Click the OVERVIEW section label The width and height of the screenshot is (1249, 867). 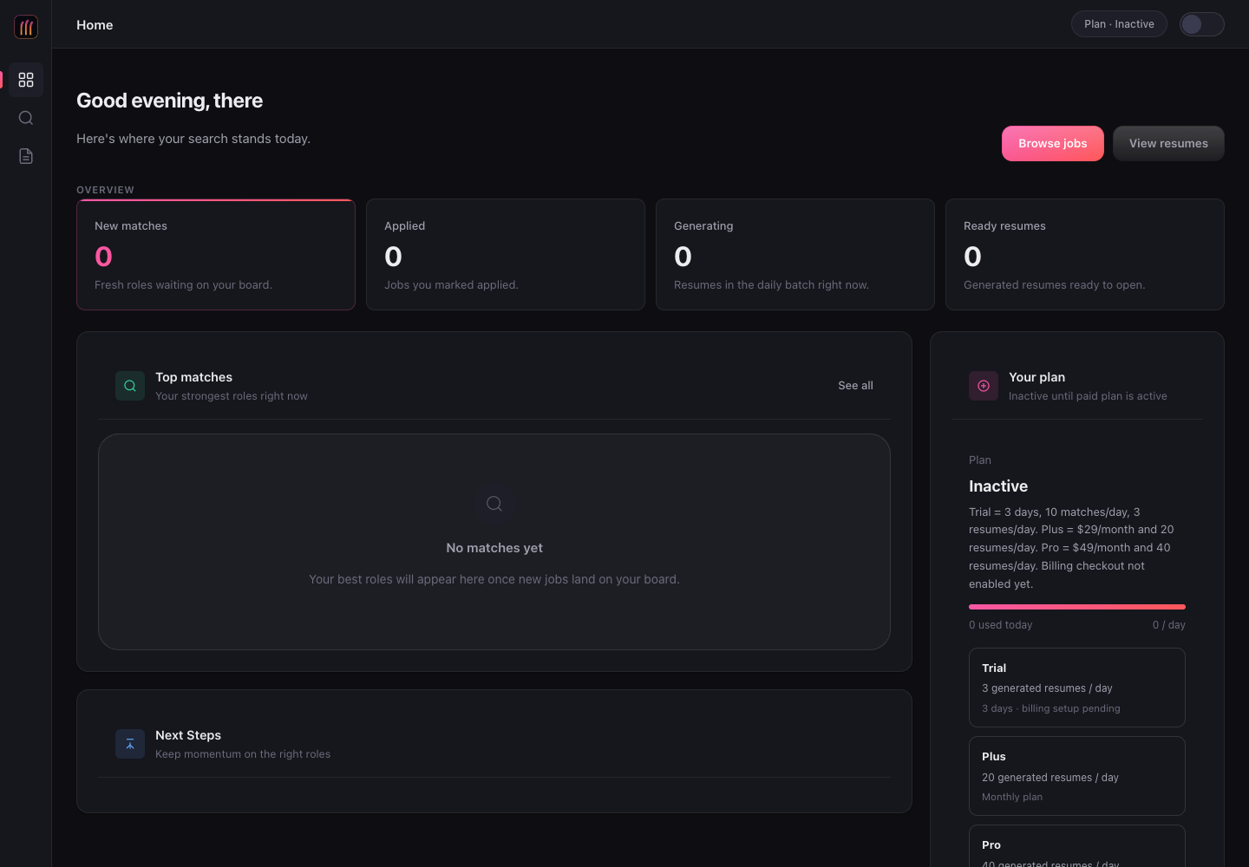pyautogui.click(x=105, y=190)
